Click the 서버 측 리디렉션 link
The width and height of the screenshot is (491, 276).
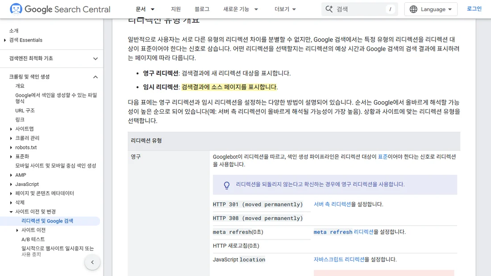(x=332, y=204)
